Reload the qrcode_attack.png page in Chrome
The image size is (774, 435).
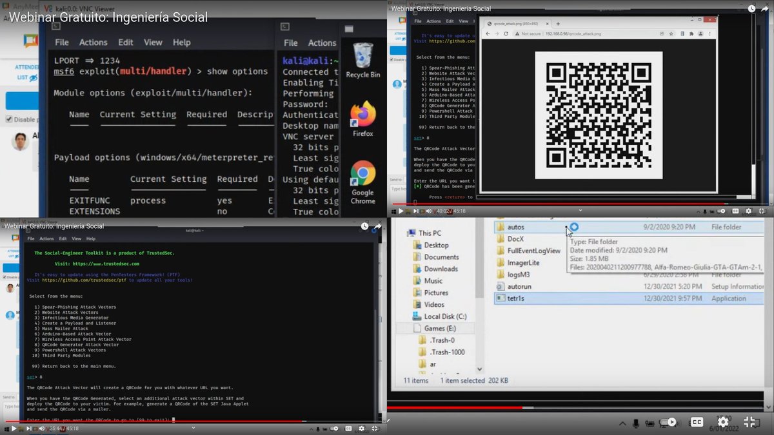click(506, 34)
